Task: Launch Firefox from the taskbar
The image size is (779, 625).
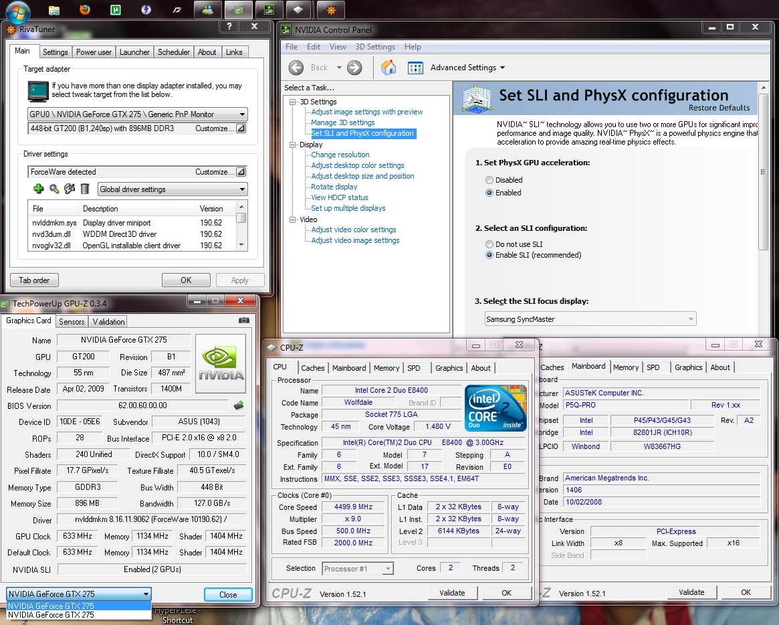Action: (x=85, y=9)
